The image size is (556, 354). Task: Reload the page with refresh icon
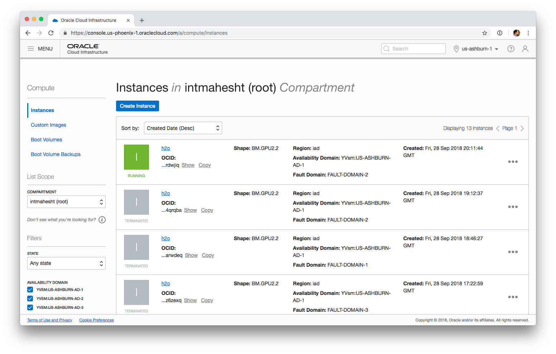coord(51,33)
